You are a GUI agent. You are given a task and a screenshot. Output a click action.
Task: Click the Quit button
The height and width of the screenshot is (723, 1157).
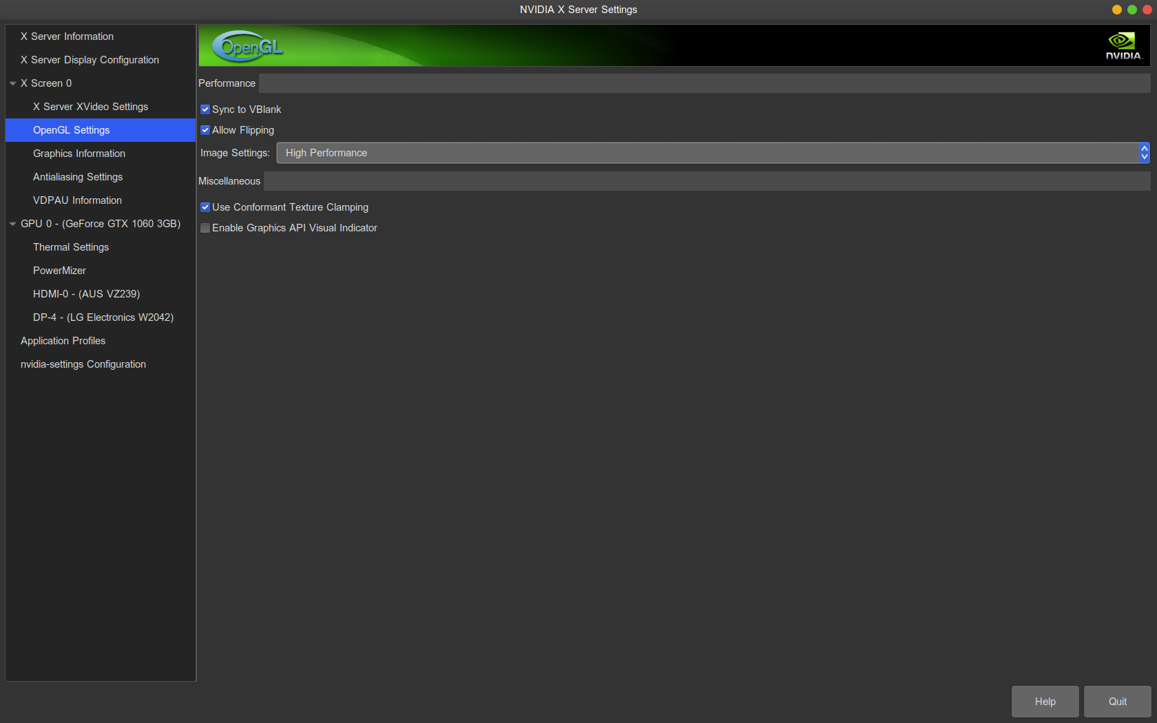tap(1117, 702)
